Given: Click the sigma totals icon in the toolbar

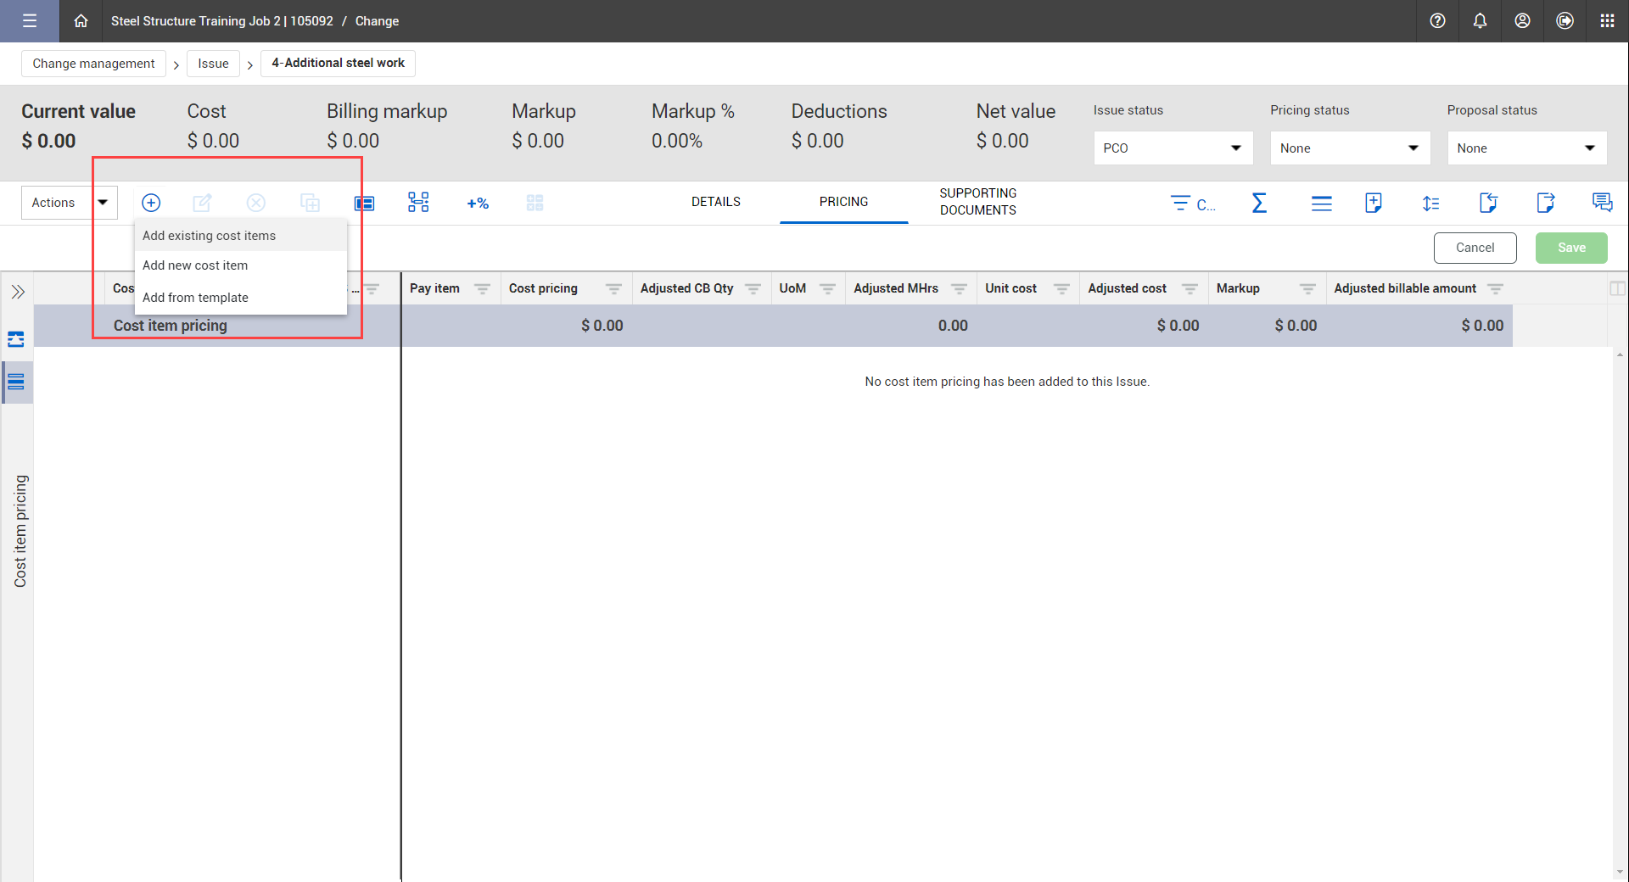Looking at the screenshot, I should tap(1259, 203).
